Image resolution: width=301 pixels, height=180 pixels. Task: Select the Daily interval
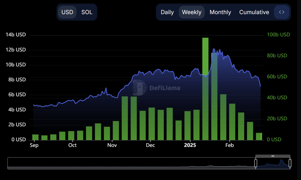(167, 12)
